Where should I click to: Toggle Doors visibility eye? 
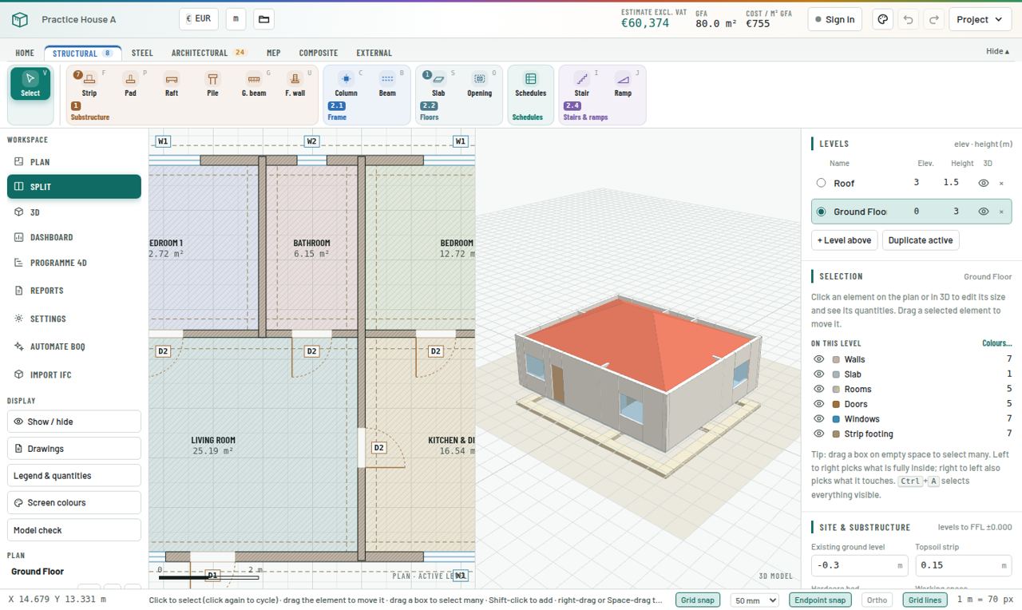point(818,404)
